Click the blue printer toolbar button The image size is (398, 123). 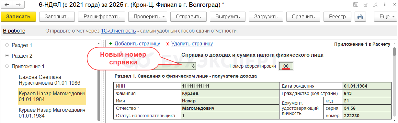pyautogui.click(x=360, y=17)
